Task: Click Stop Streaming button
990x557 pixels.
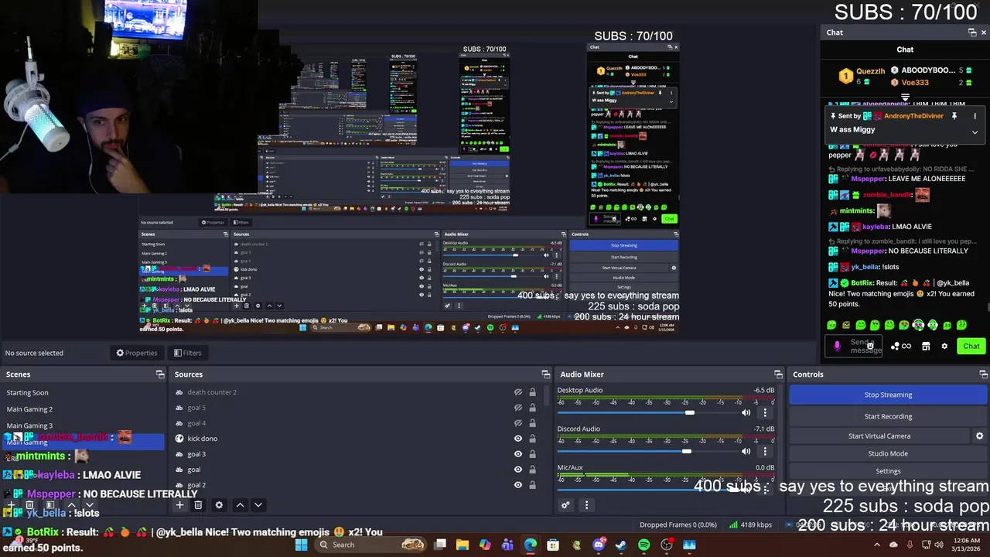Action: point(888,395)
